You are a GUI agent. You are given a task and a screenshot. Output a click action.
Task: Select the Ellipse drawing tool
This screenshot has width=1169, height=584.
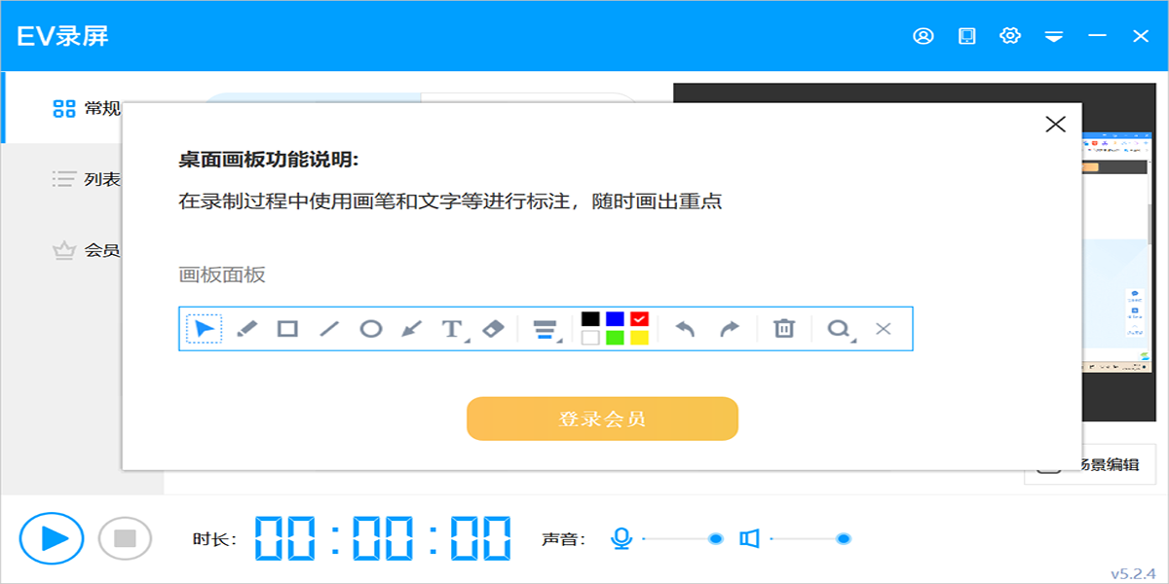point(371,329)
